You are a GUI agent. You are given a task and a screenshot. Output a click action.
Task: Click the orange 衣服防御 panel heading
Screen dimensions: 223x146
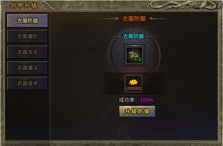tap(134, 19)
